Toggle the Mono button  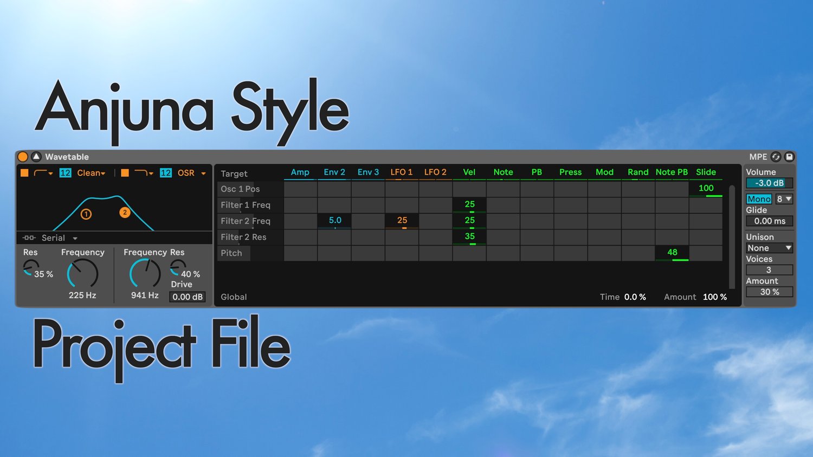coord(759,199)
